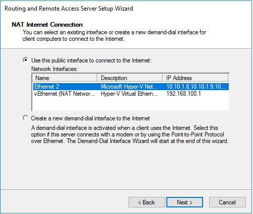Select the public interface radio button
This screenshot has width=253, height=214.
click(26, 60)
